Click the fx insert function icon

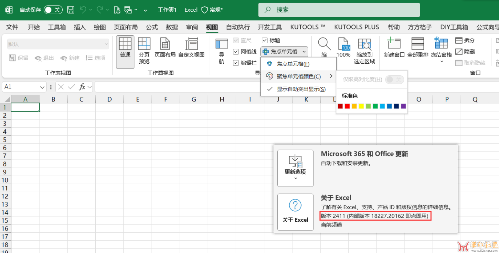(82, 87)
